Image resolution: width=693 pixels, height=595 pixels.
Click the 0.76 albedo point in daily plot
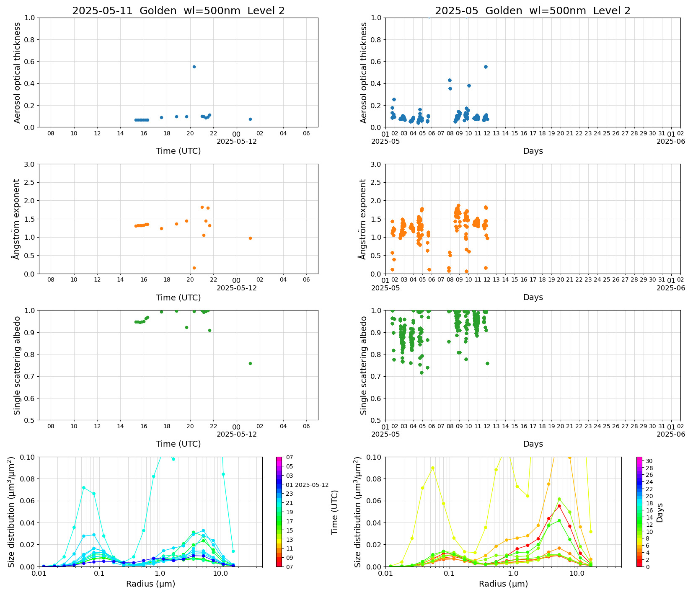pyautogui.click(x=250, y=363)
